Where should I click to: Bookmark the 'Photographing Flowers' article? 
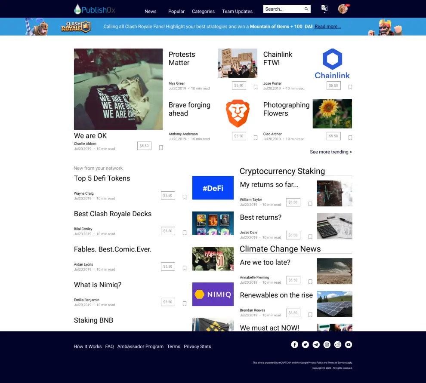click(350, 138)
